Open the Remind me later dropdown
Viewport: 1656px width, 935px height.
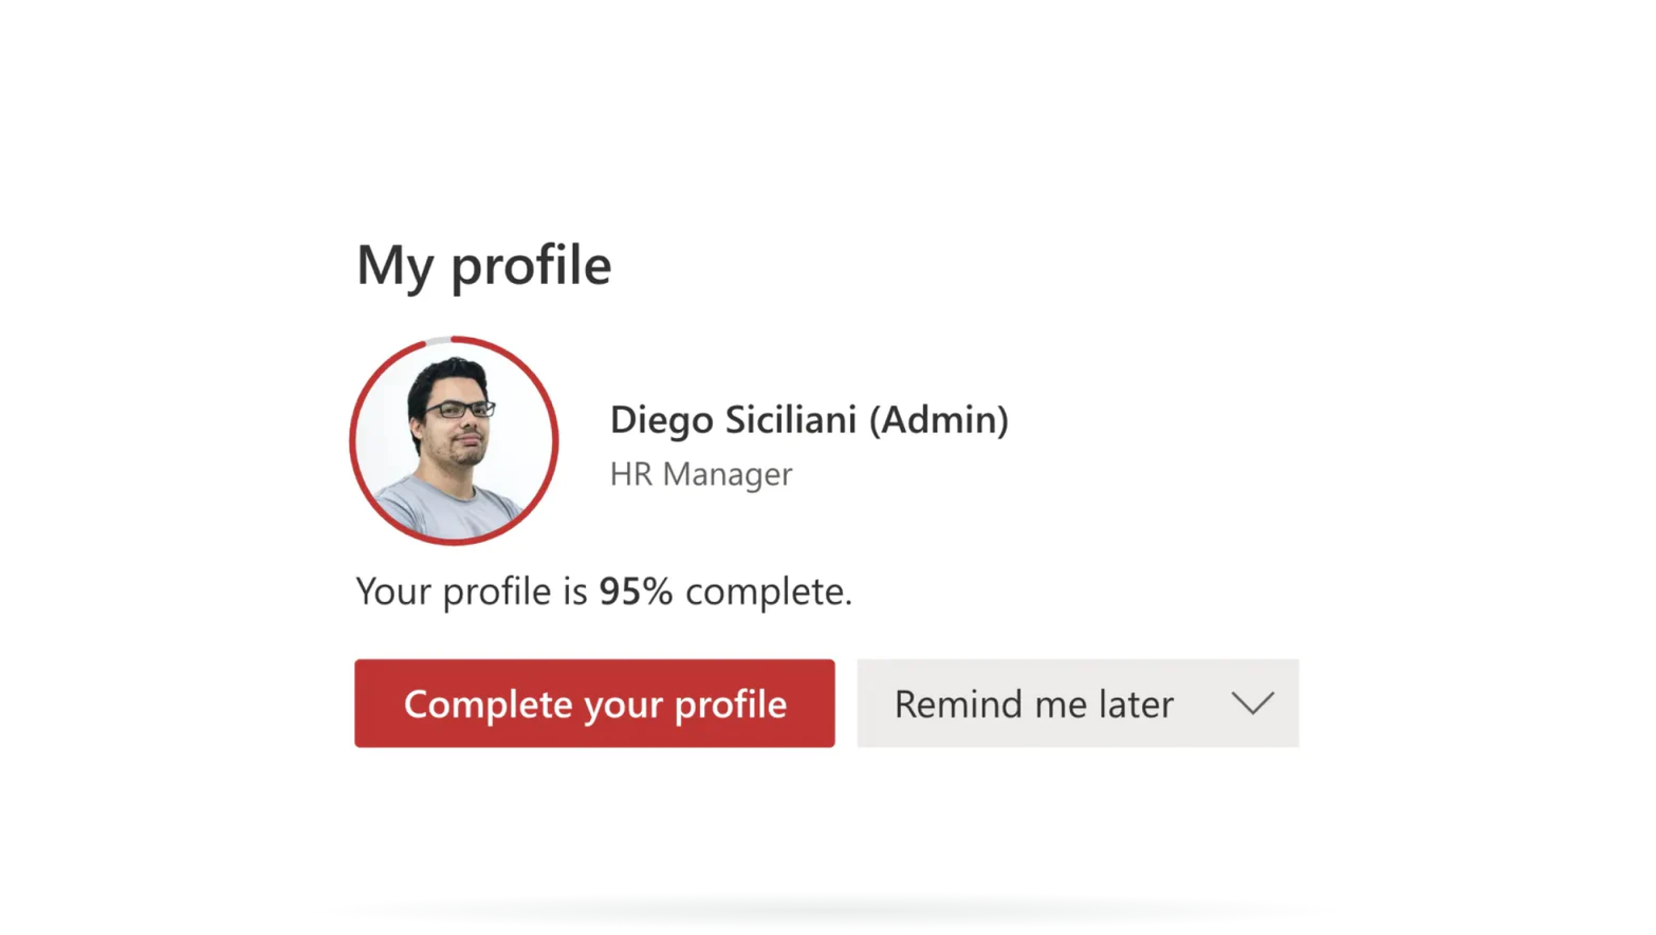[x=1077, y=703]
